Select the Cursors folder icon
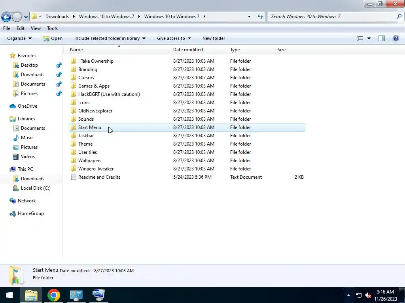Image resolution: width=405 pixels, height=303 pixels. (73, 78)
